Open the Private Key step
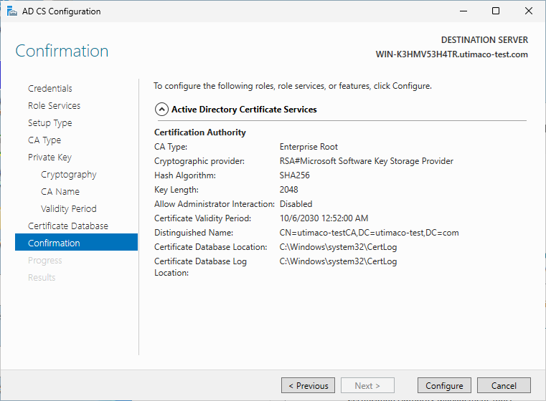 [50, 158]
